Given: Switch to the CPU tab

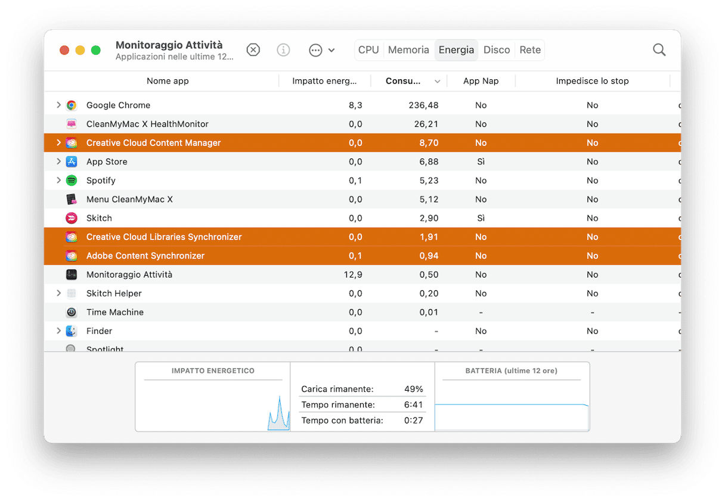Looking at the screenshot, I should click(368, 50).
